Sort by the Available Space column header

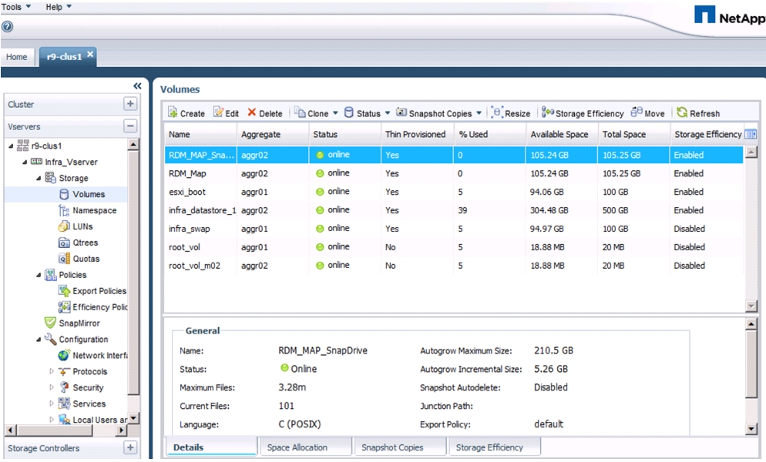point(562,134)
